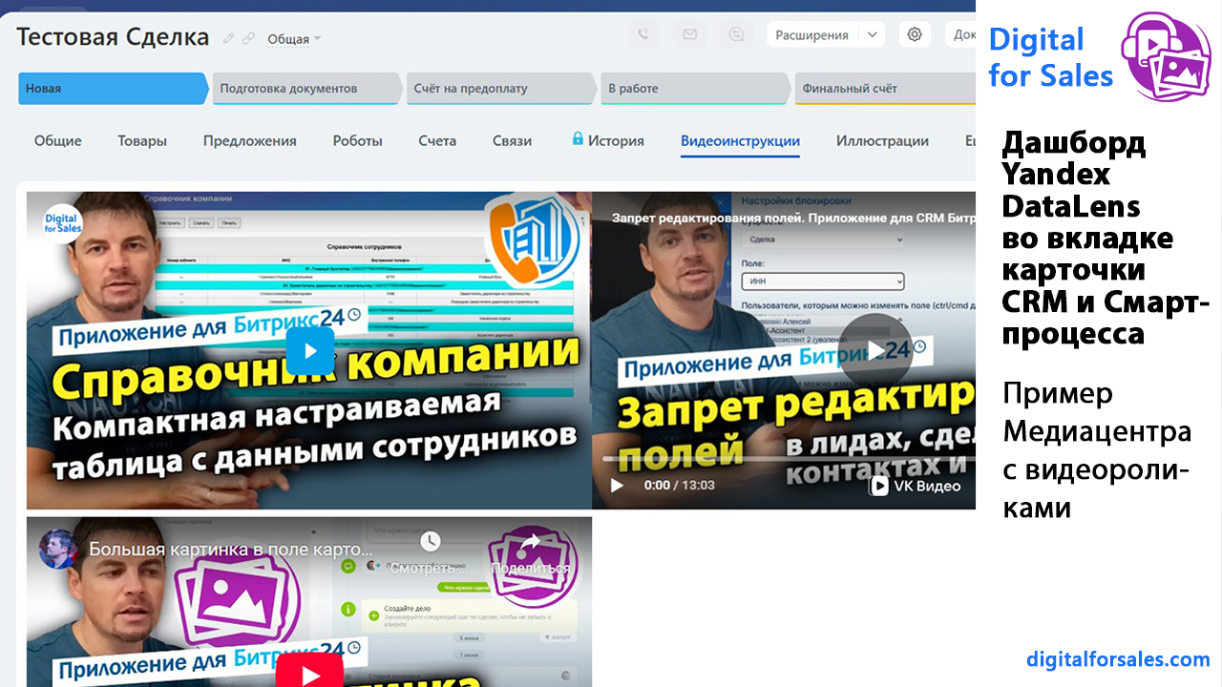Open the Иллюстрации tab
Screen dimensions: 1222x687
pos(882,140)
